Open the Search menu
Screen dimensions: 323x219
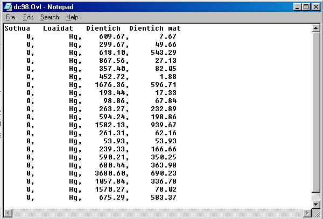(x=50, y=17)
